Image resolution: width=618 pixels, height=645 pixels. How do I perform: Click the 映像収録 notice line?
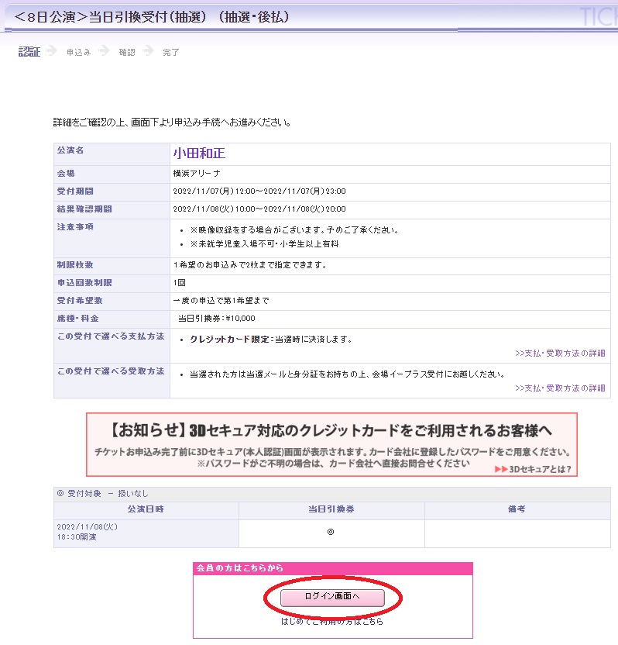294,230
